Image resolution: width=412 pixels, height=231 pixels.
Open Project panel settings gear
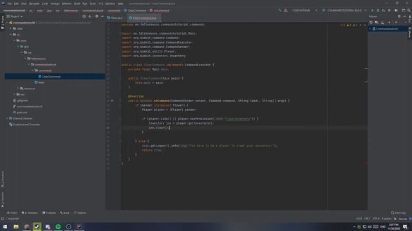(x=97, y=16)
